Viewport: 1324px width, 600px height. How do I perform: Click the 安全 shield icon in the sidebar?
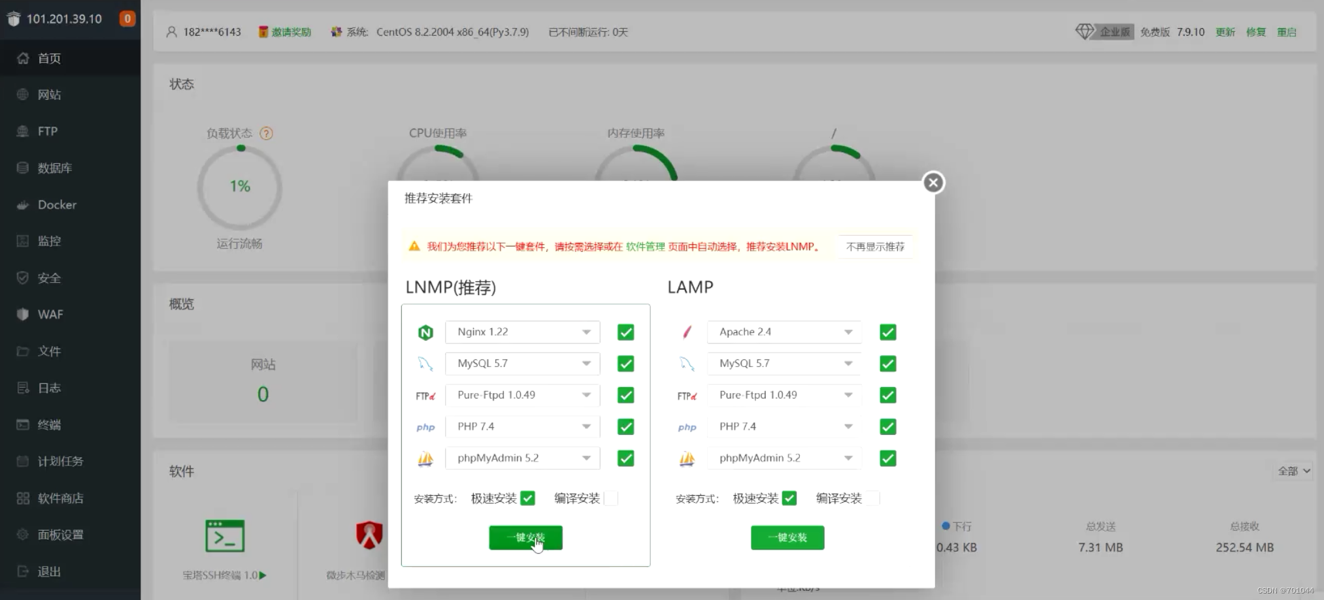pyautogui.click(x=23, y=277)
